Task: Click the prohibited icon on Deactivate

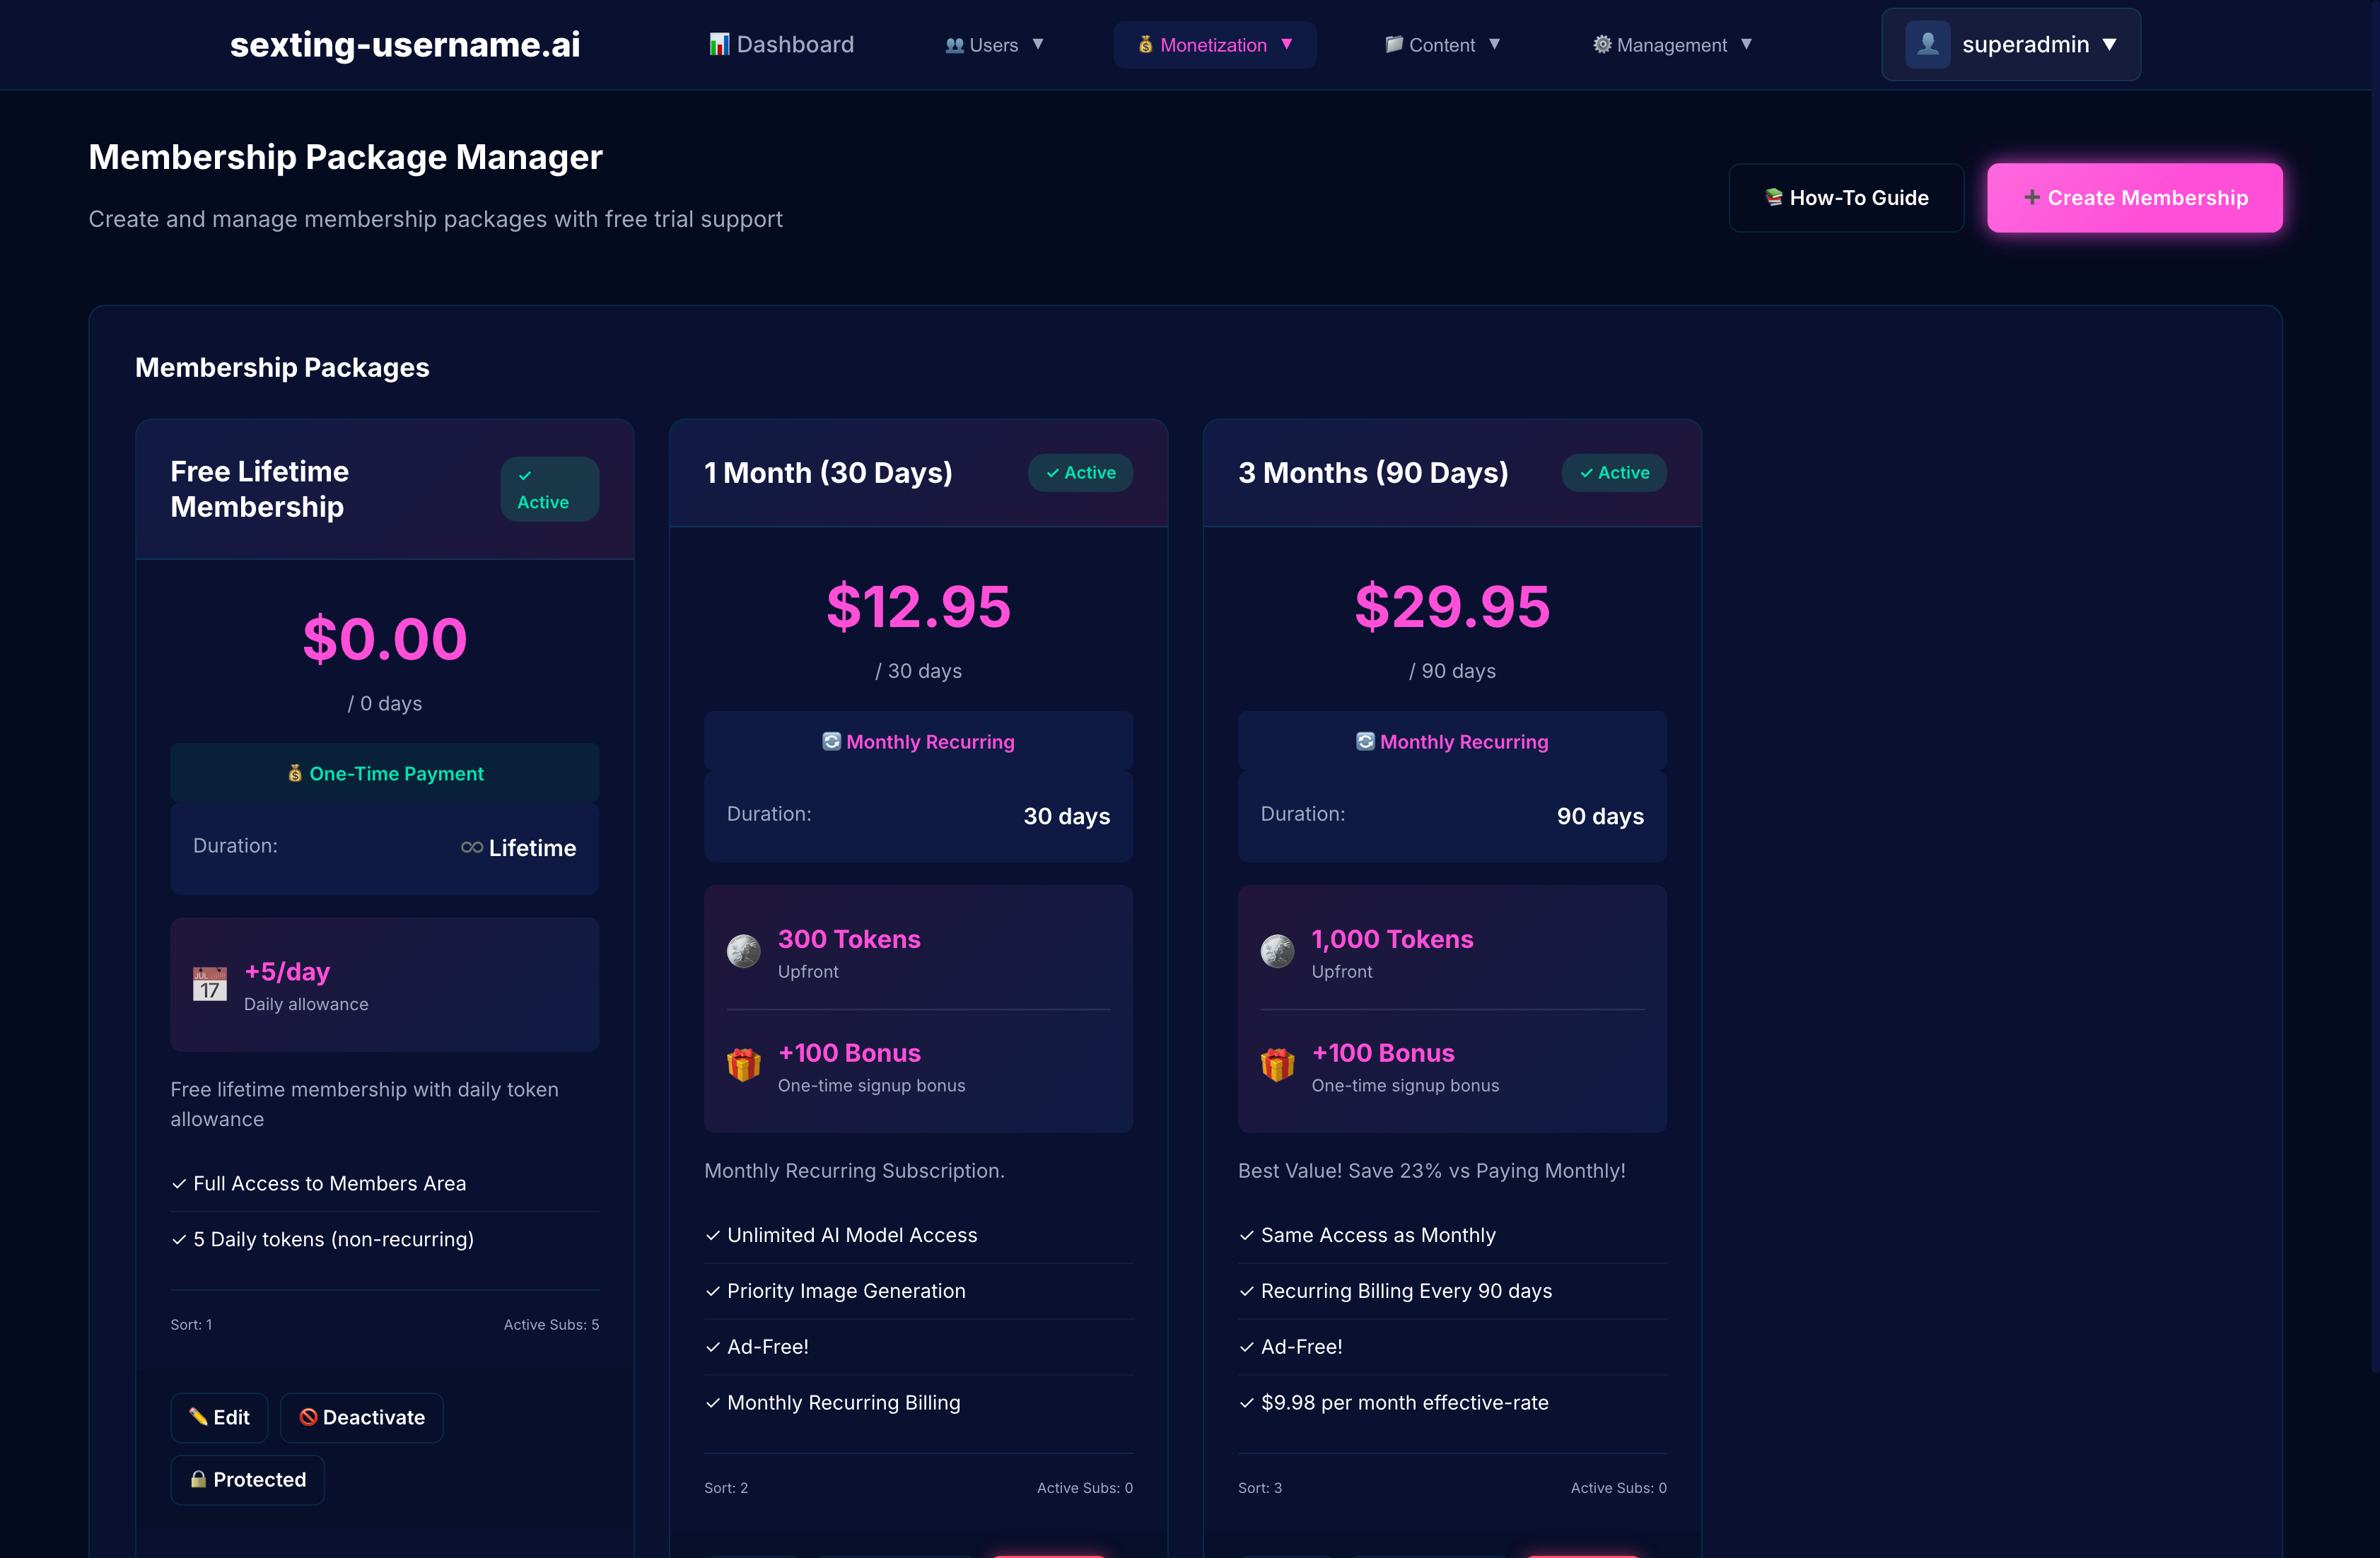Action: (308, 1417)
